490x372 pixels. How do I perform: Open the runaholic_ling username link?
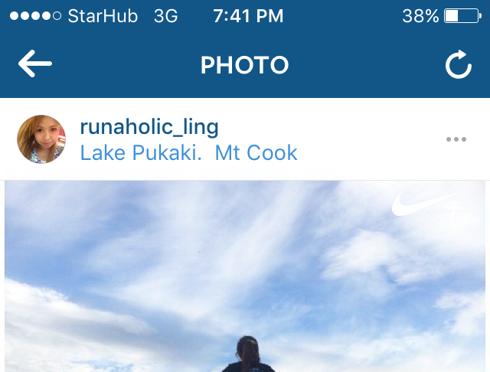pyautogui.click(x=149, y=127)
